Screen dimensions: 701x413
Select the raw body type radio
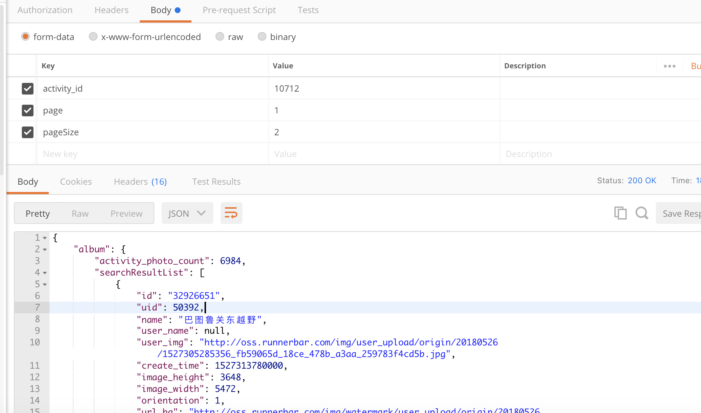tap(220, 37)
